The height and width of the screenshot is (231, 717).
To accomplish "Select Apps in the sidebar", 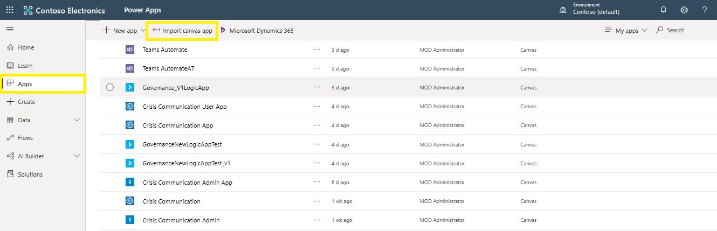I will point(43,84).
